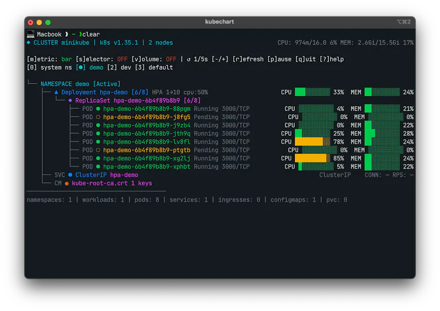Click green status dot of pod hpa-demo-6b4f89b8b9-xphbt
The image size is (440, 311).
pyautogui.click(x=98, y=166)
